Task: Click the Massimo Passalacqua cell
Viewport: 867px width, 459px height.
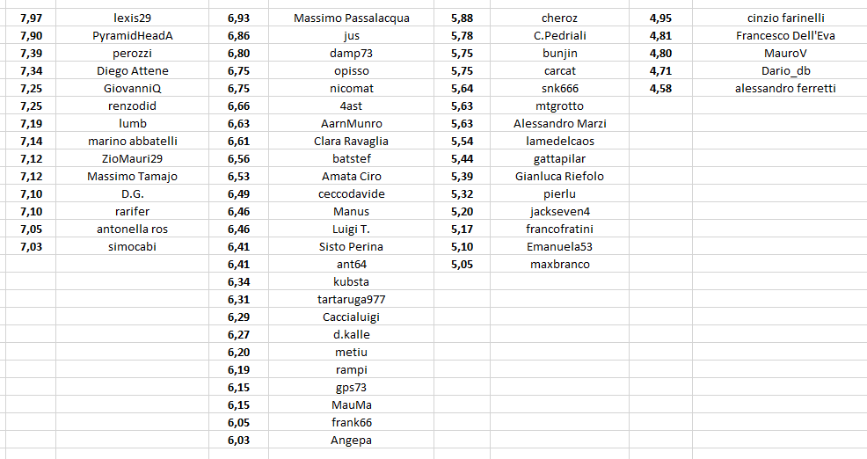Action: [x=351, y=18]
